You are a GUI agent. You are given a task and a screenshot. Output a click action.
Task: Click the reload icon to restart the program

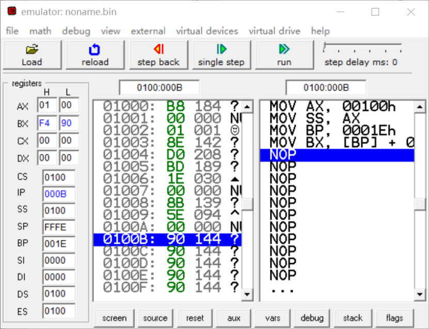(95, 54)
